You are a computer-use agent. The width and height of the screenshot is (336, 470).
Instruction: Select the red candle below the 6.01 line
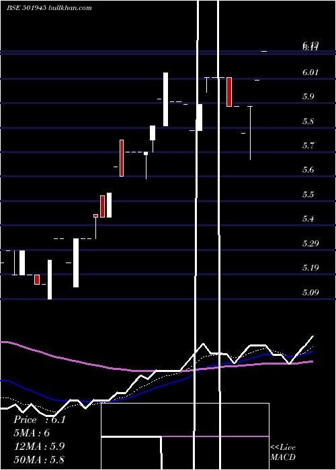coord(229,92)
